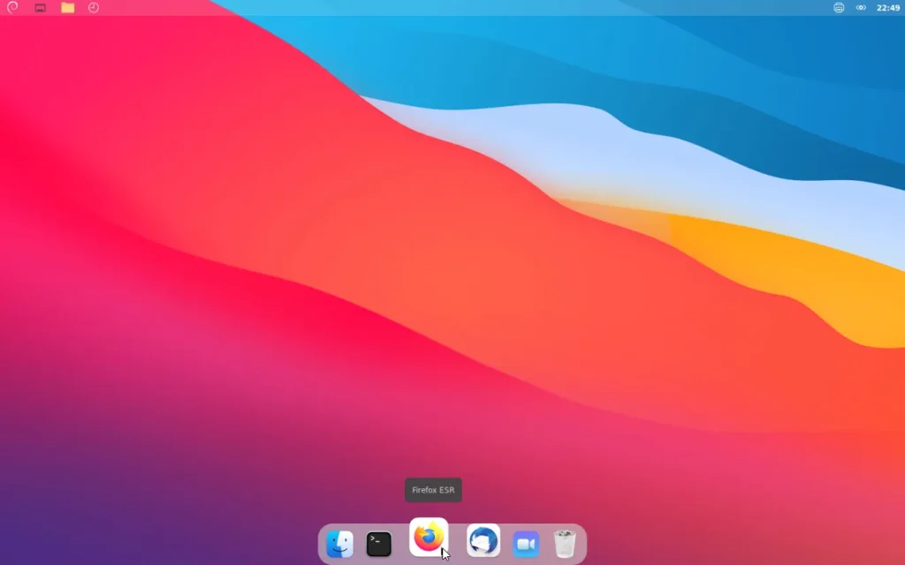The height and width of the screenshot is (565, 905).
Task: Open the yellow folder in top panel
Action: coord(67,8)
